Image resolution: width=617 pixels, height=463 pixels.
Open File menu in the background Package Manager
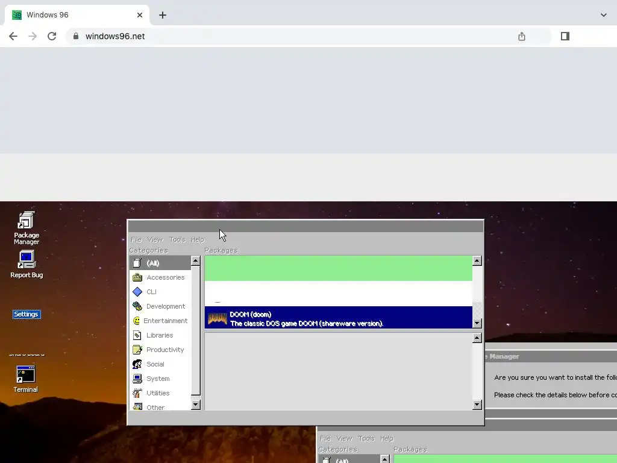coord(325,438)
